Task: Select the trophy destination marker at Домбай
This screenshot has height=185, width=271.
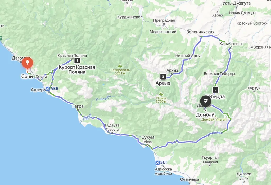Action: point(205,101)
